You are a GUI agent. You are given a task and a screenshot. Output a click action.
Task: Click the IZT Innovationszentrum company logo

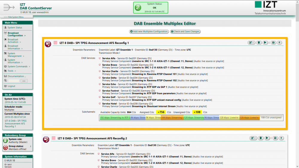pyautogui.click(x=270, y=8)
